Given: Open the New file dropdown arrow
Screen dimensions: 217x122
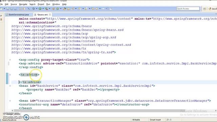Looking at the screenshot, I should (x=4, y=9).
